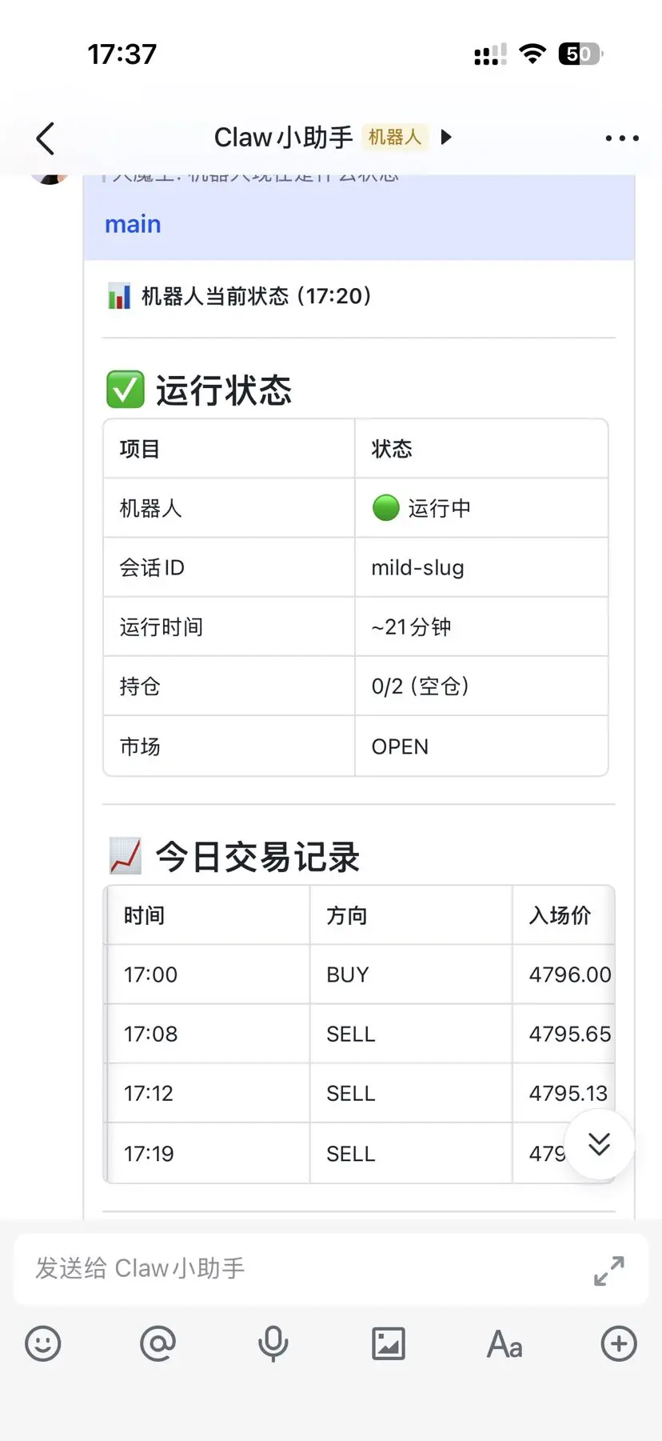Tap the plus icon for more attachments

[619, 1343]
